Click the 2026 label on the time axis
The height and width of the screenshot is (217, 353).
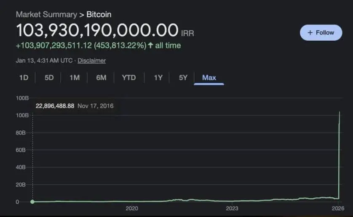(338, 209)
